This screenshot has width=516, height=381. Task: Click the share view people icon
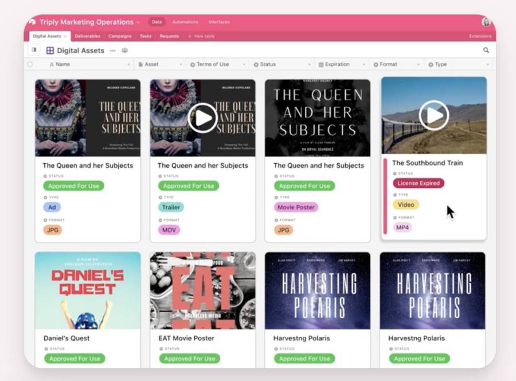pos(125,50)
